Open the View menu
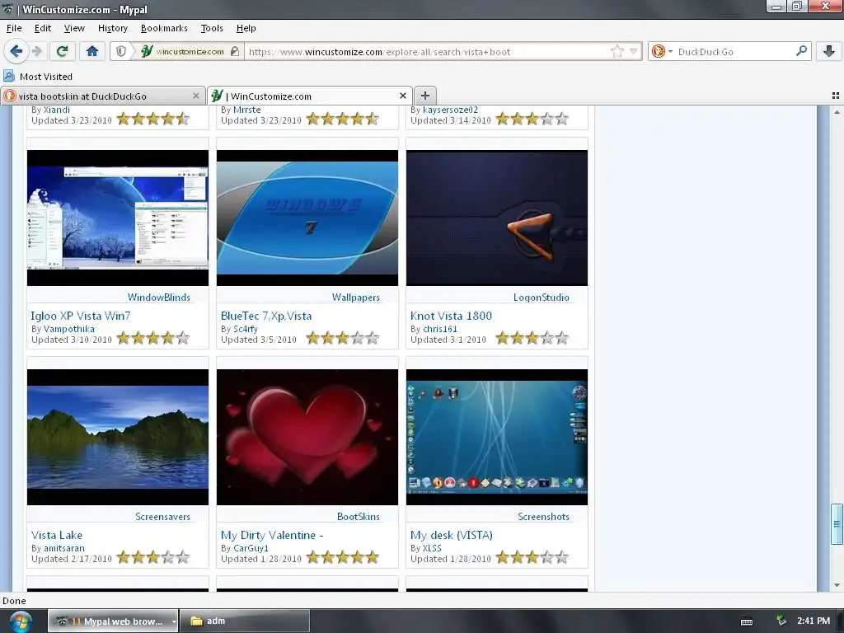The width and height of the screenshot is (844, 633). (x=74, y=28)
